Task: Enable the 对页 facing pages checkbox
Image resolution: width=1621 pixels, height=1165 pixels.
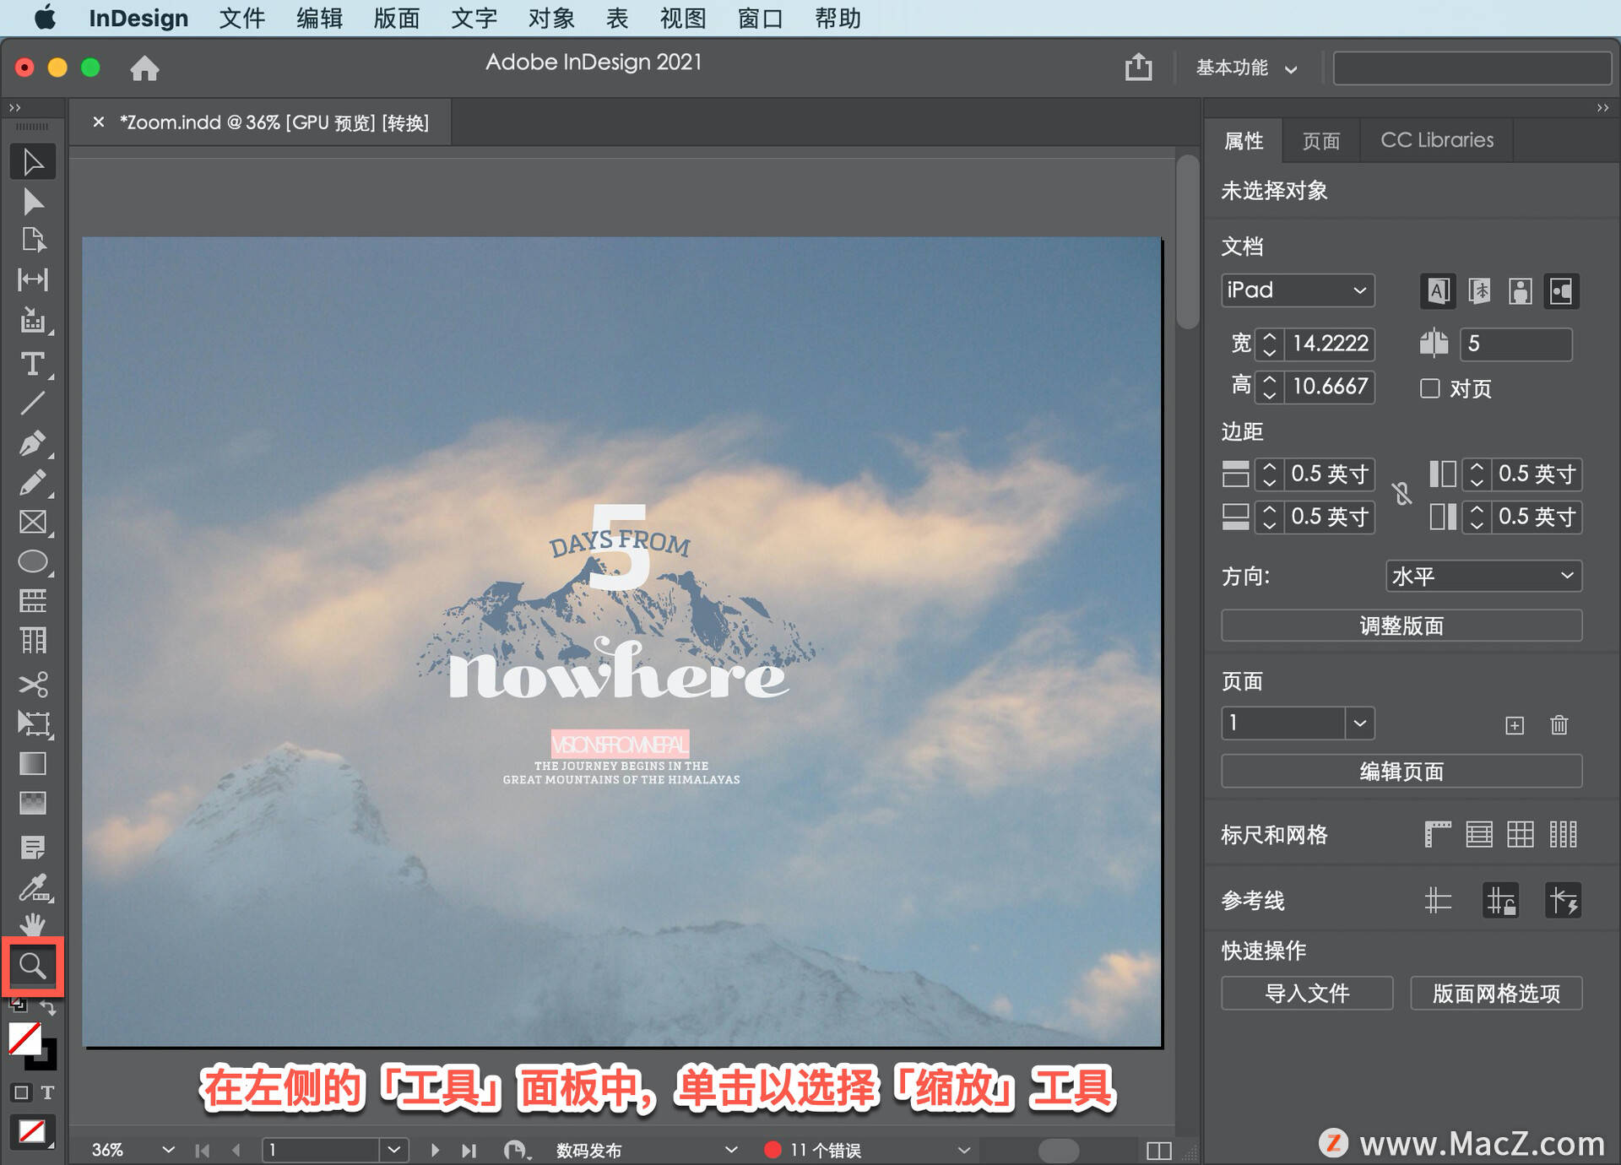Action: [1429, 388]
